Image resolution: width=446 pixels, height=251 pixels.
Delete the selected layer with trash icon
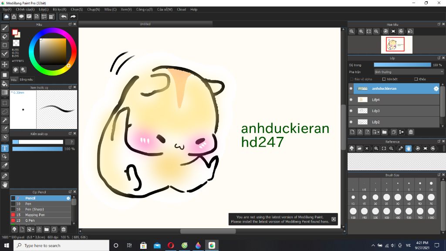coord(411,132)
